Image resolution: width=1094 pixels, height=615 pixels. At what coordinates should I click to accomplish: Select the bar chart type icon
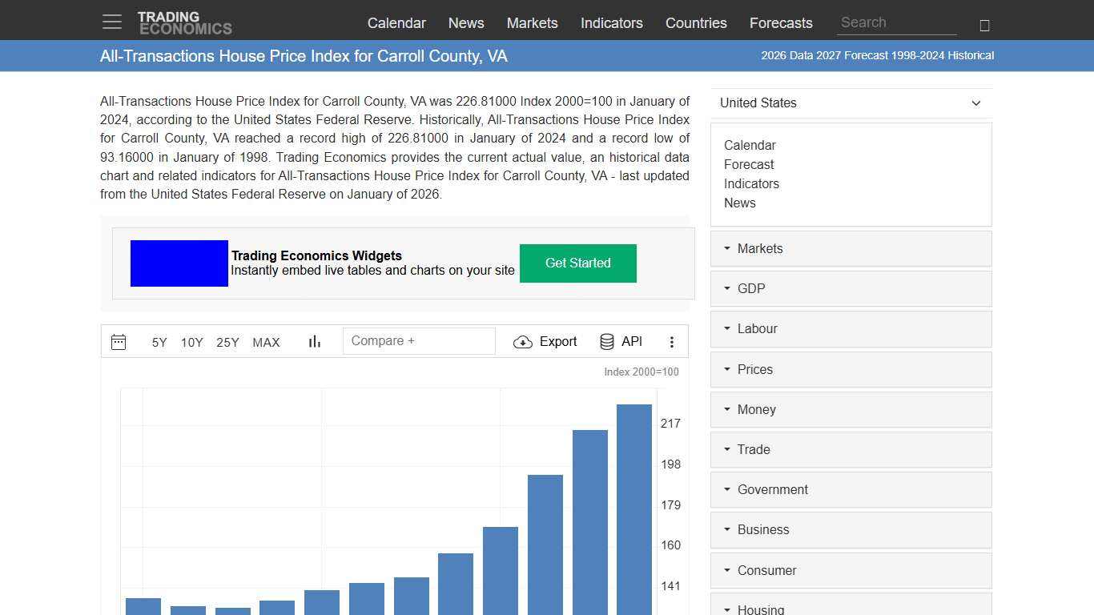314,341
